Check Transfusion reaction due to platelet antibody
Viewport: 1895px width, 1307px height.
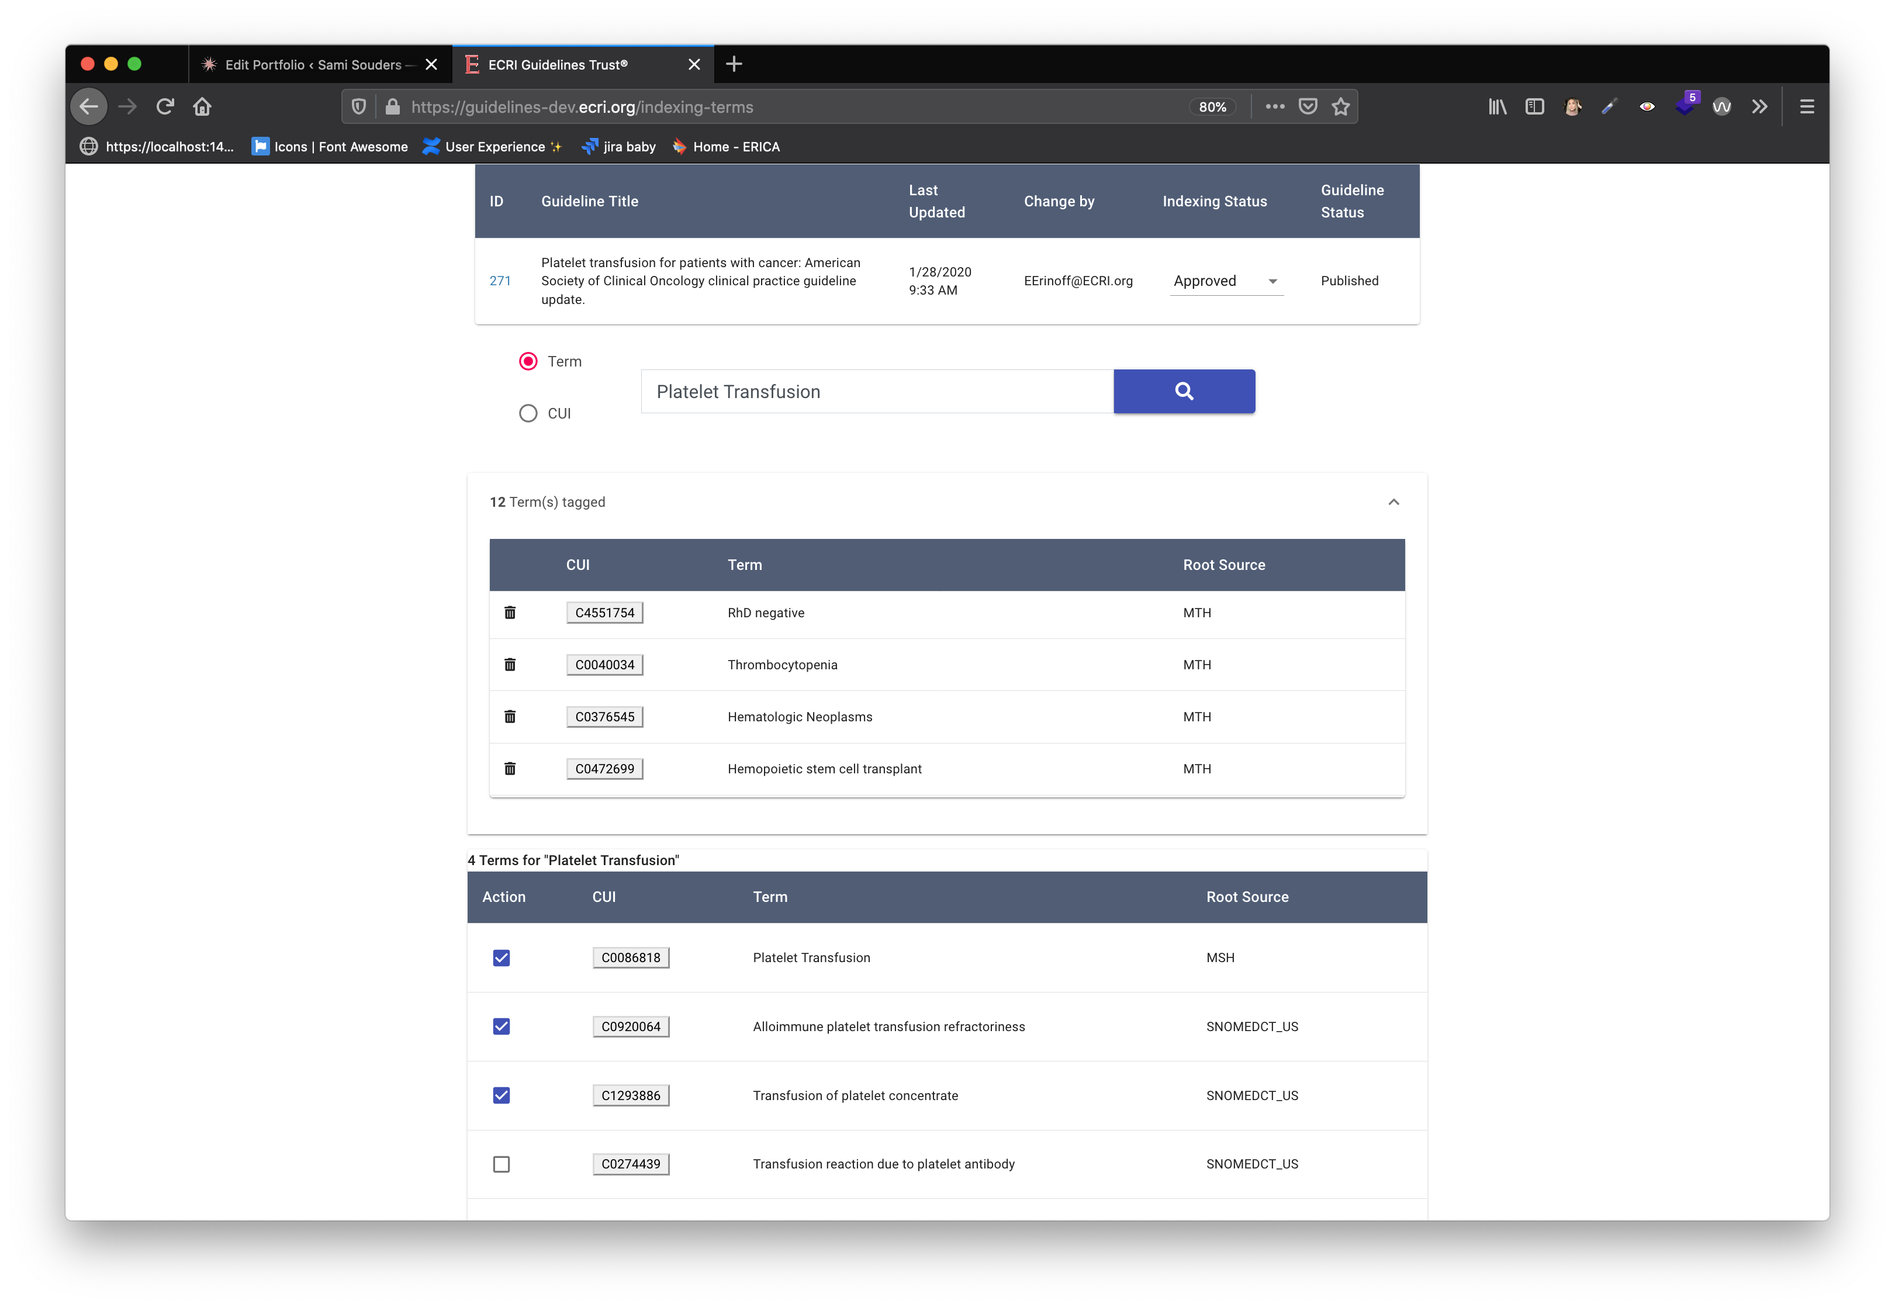click(501, 1164)
